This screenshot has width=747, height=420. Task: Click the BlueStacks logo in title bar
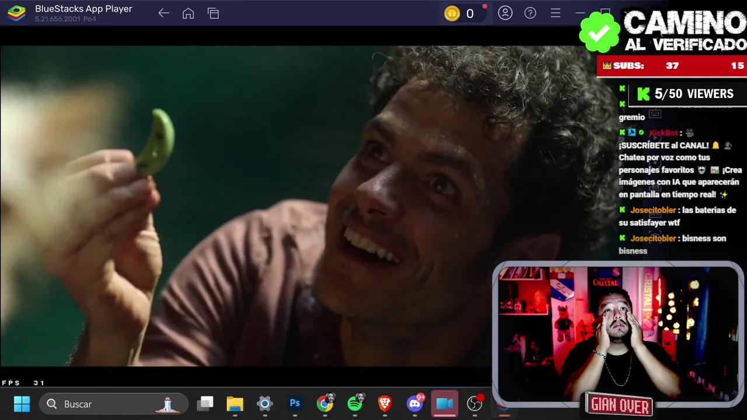(x=16, y=13)
